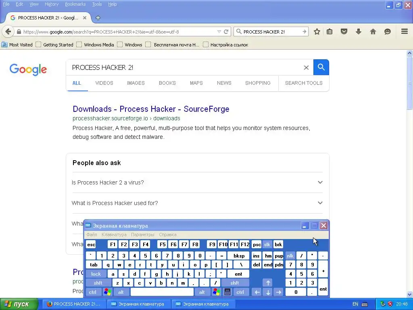The width and height of the screenshot is (413, 310).
Task: Focus the Firefox URL address bar
Action: click(119, 31)
